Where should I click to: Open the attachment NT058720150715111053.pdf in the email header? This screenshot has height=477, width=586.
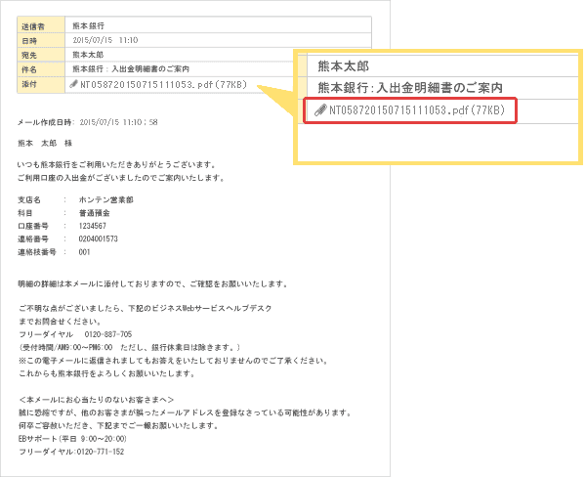click(164, 85)
